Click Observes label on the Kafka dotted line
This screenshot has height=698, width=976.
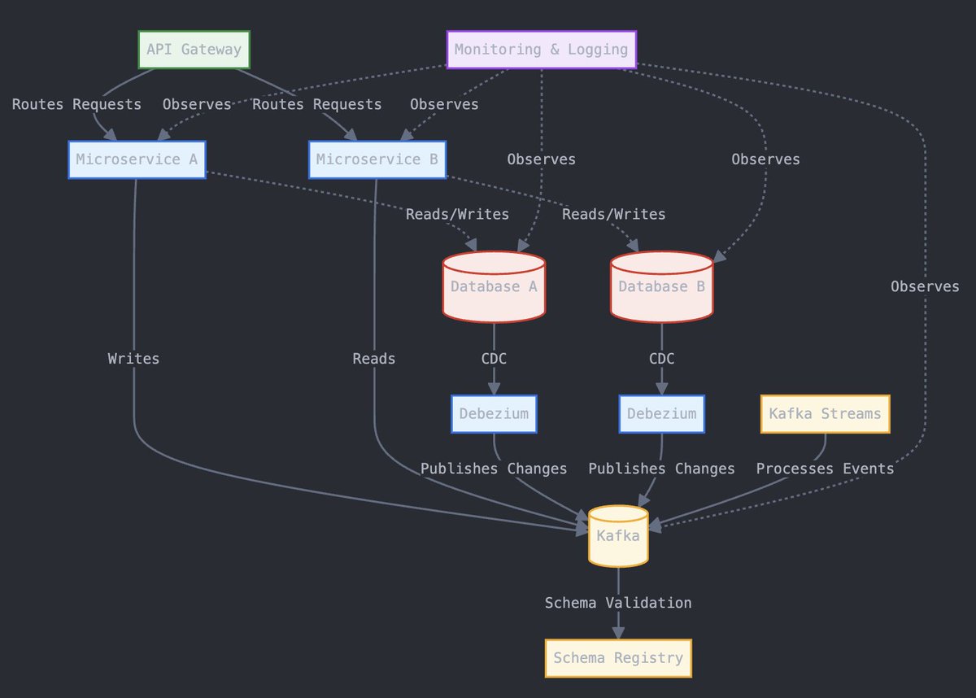click(925, 286)
